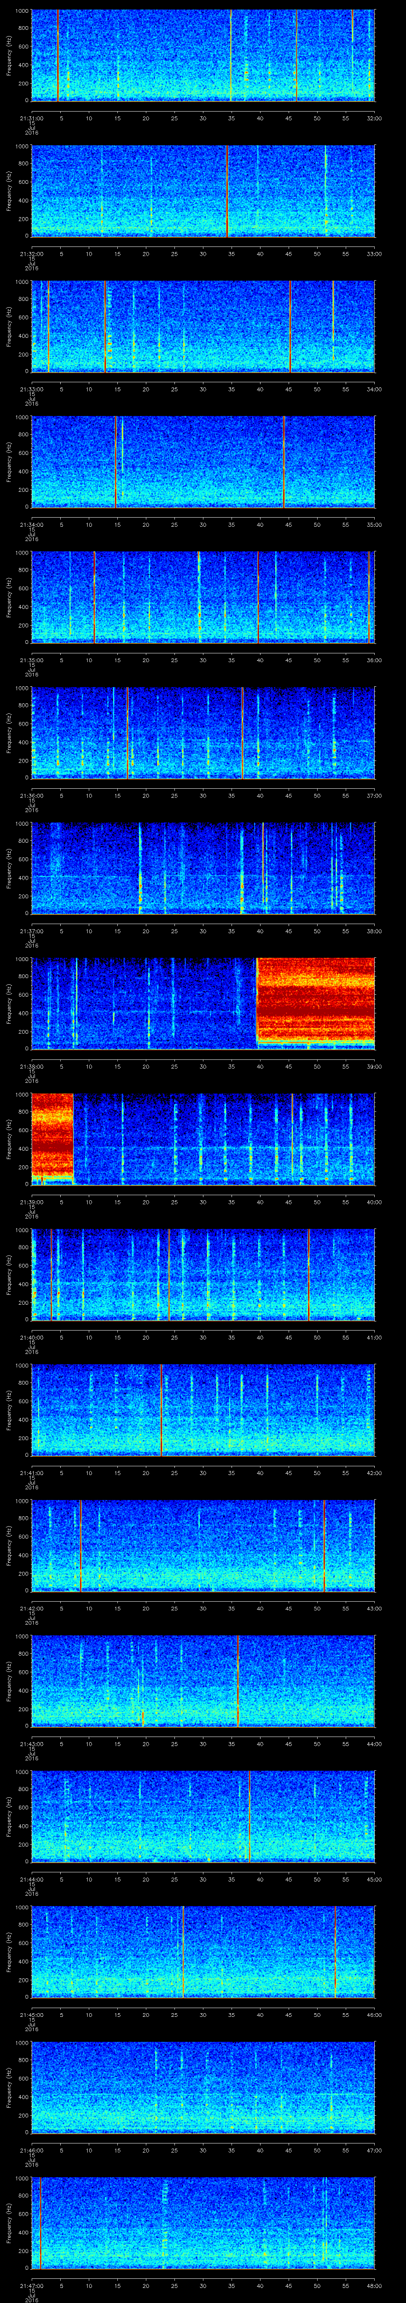Click the spectrogram panel starting at 21:37:00
Viewport: 406px width, 2303px height.
203,868
